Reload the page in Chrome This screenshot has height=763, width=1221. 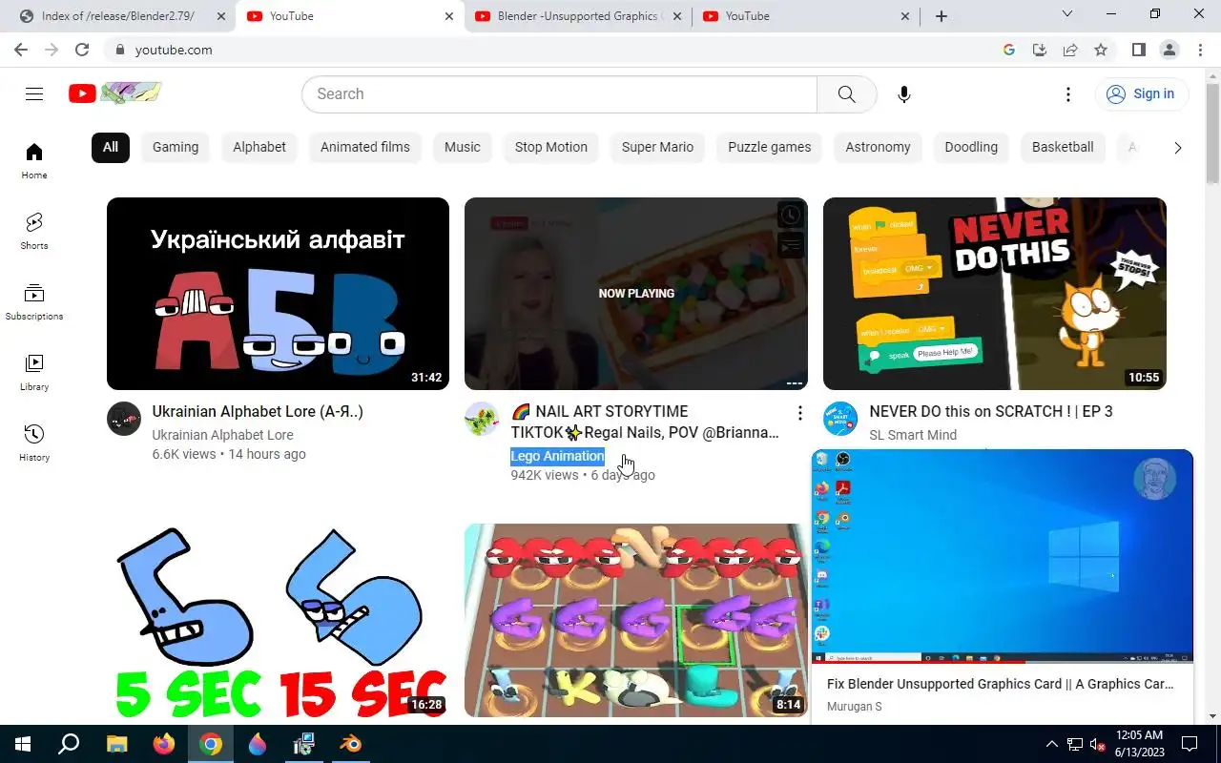click(82, 50)
